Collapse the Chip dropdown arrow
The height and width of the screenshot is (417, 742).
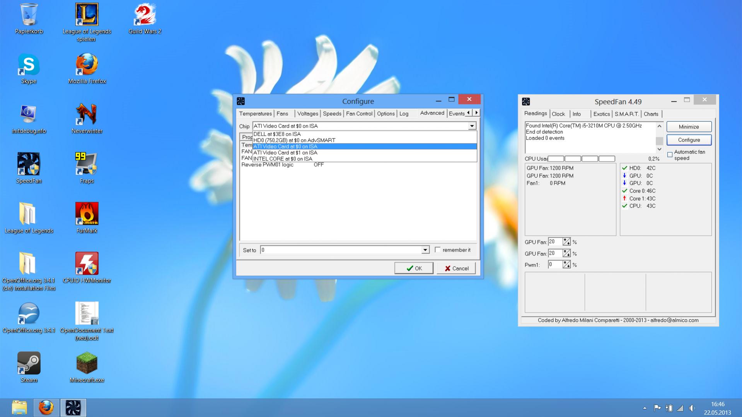[x=472, y=126]
